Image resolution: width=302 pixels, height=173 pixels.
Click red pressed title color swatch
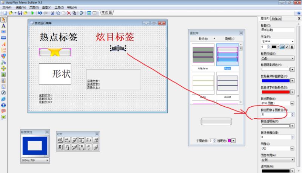[276, 92]
